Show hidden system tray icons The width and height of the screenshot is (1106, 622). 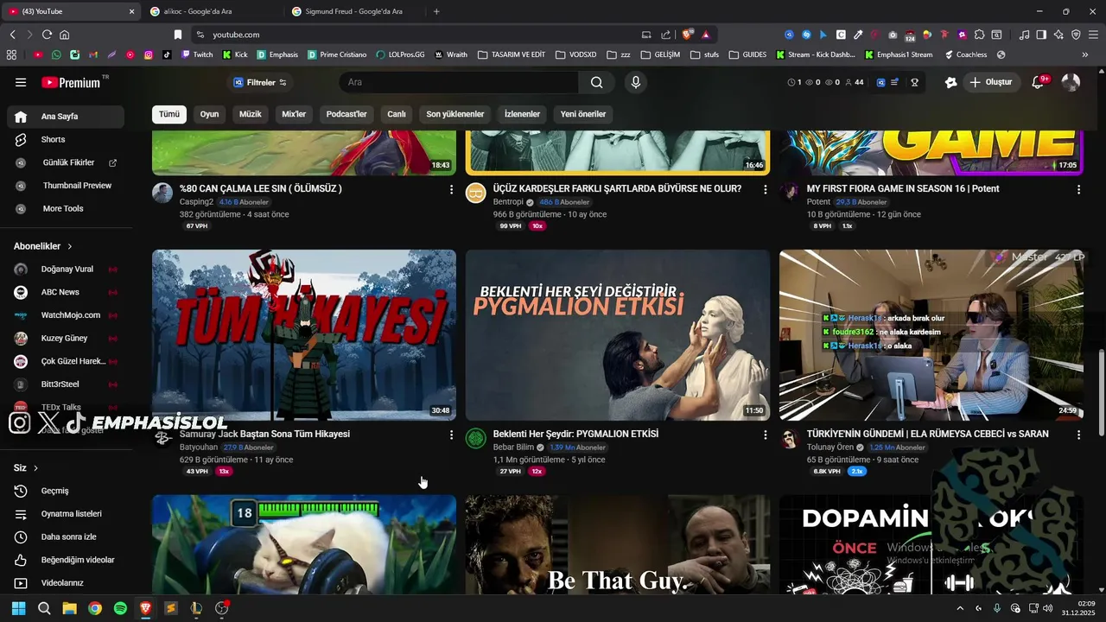pos(959,608)
